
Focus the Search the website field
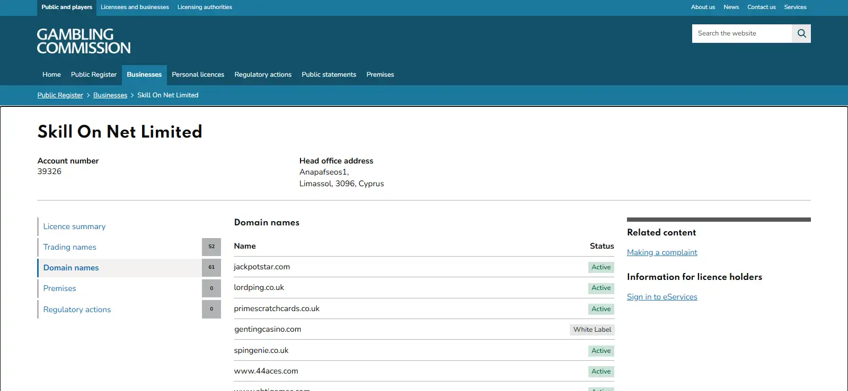[x=742, y=33]
